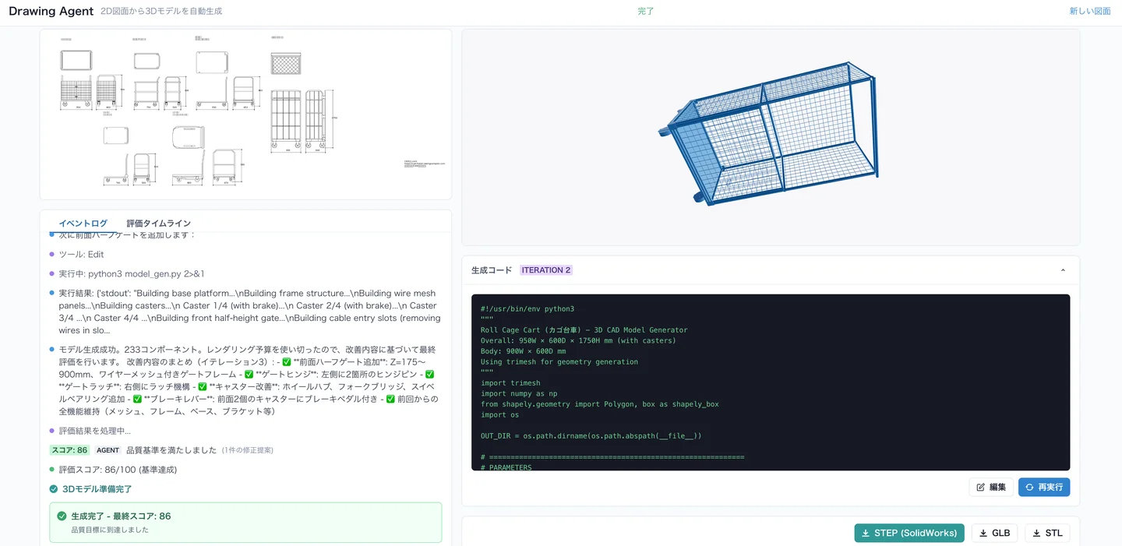The width and height of the screenshot is (1122, 546).
Task: Download the model as STEP (SolidWorks)
Action: (909, 533)
